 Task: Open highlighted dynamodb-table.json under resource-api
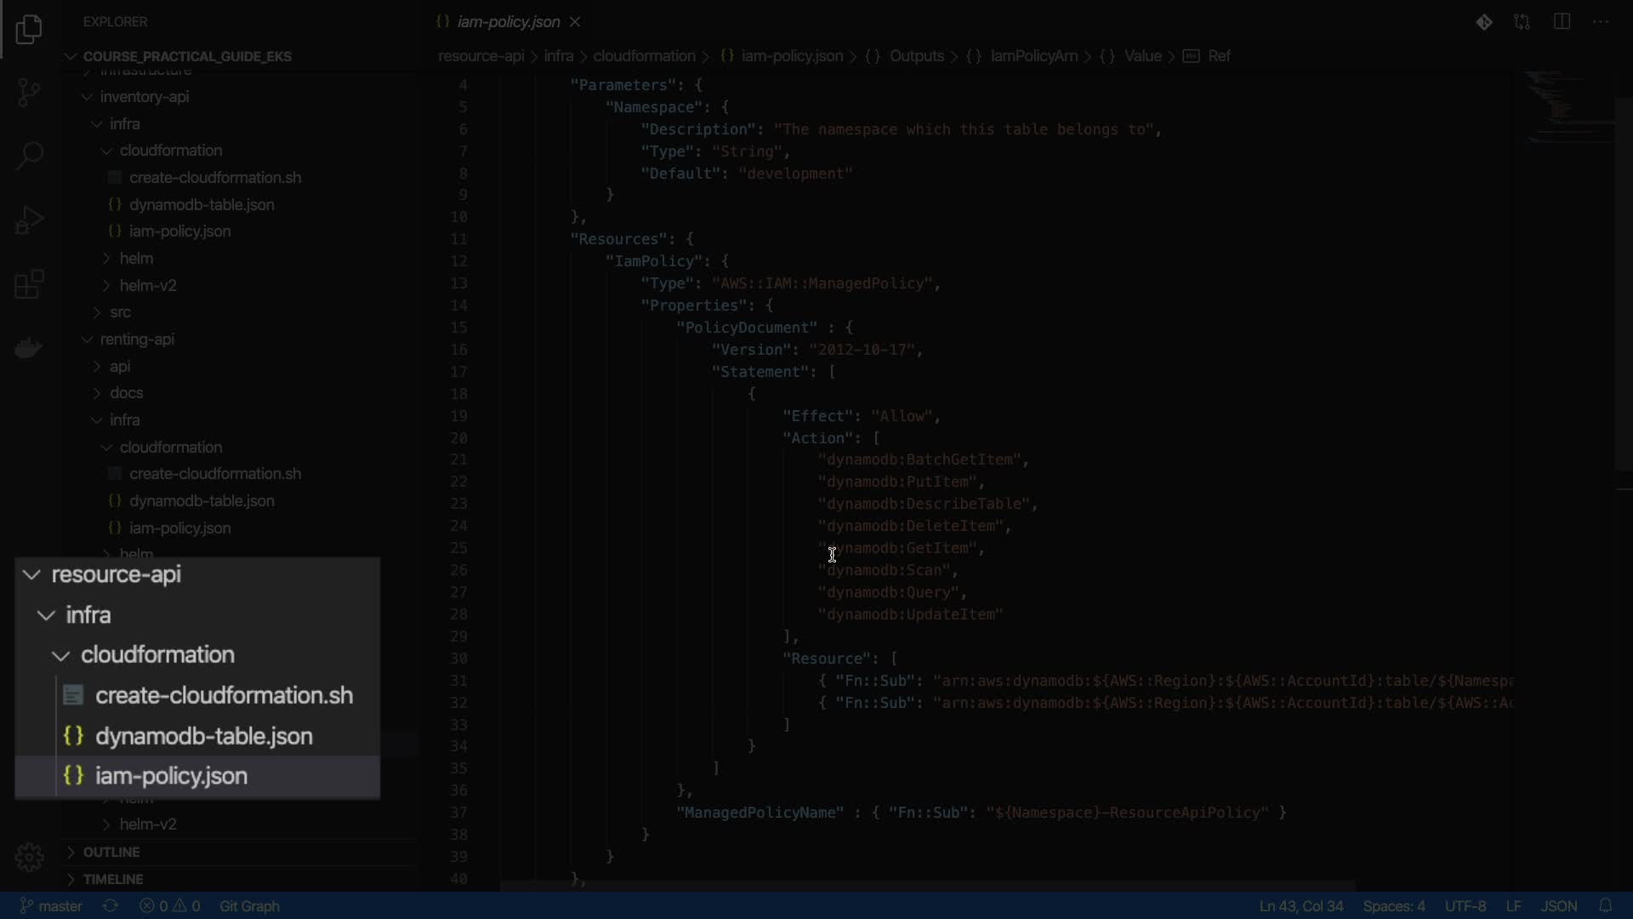click(203, 736)
